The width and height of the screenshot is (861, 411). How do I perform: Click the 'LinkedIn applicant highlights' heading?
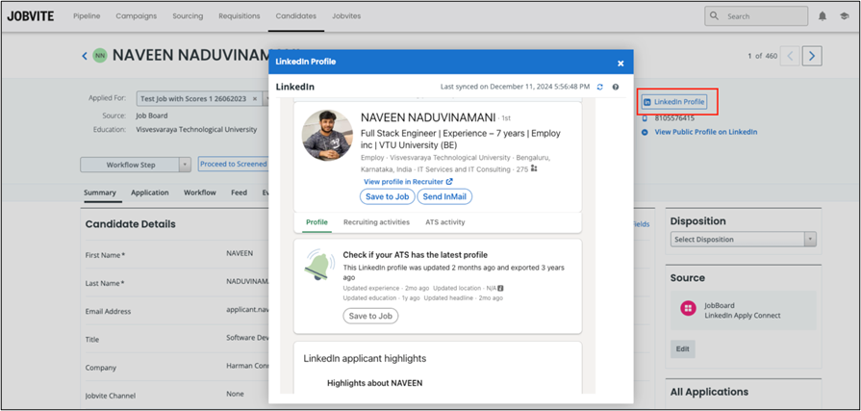365,359
